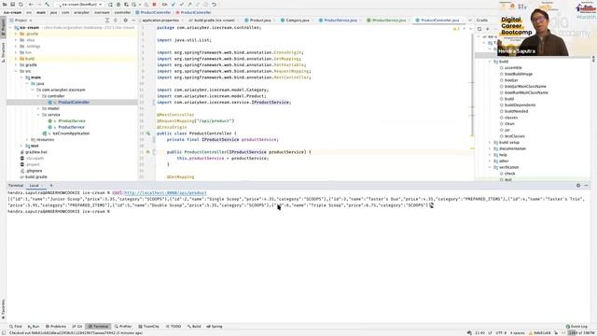Screen dimensions: 597x336
Task: Click the Git push arrow icon
Action: (x=189, y=5)
